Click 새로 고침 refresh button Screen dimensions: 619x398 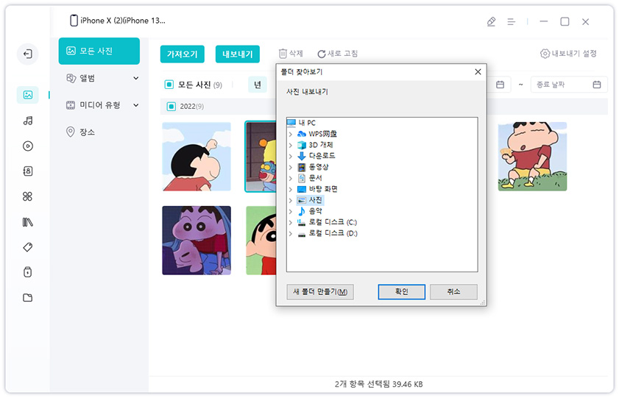[x=338, y=53]
